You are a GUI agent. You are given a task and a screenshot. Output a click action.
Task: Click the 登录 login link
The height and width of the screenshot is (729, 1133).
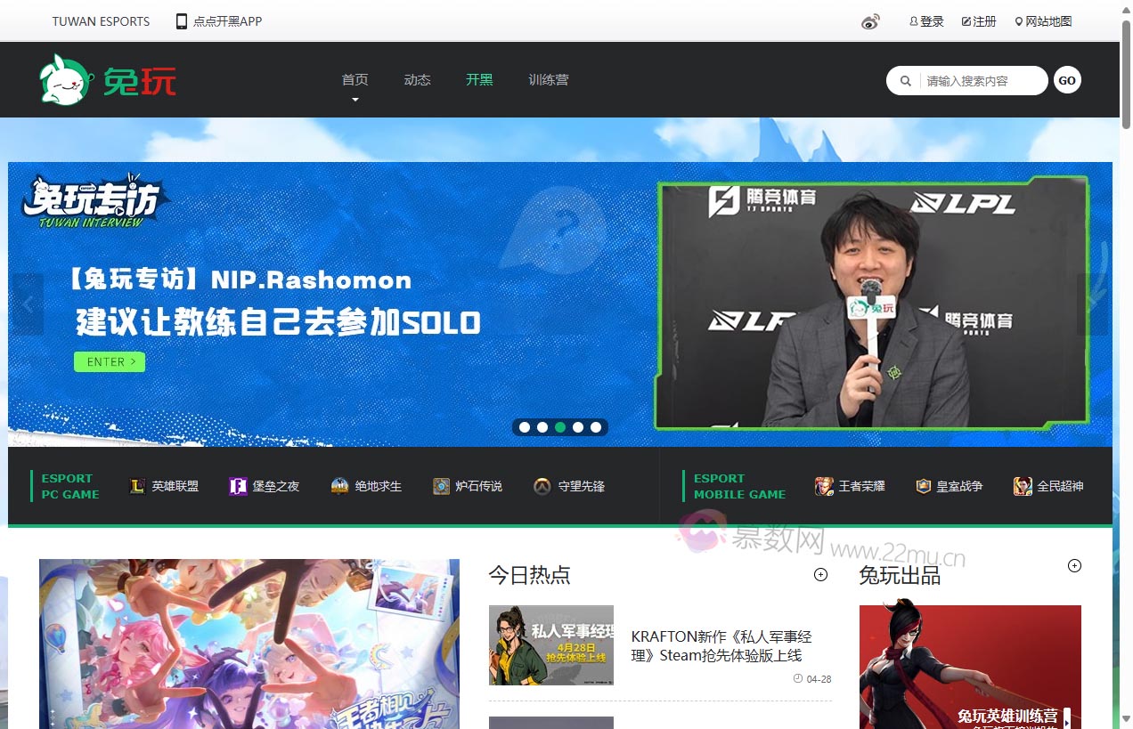click(x=926, y=20)
